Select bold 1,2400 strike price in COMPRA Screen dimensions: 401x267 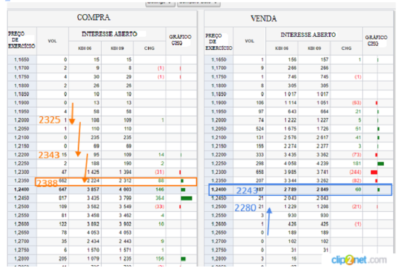coord(21,189)
